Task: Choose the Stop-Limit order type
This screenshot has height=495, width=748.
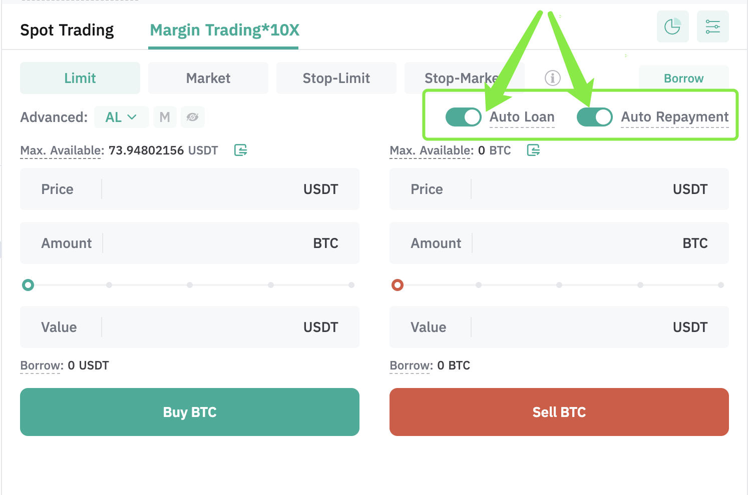Action: (336, 78)
